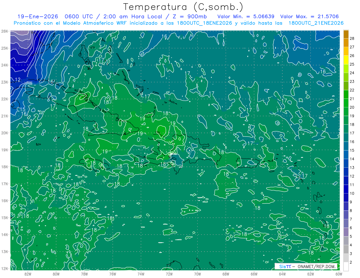Click the "60W" longitude axis label

(x=339, y=274)
